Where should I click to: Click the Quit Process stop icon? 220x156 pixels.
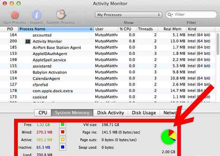click(15, 15)
